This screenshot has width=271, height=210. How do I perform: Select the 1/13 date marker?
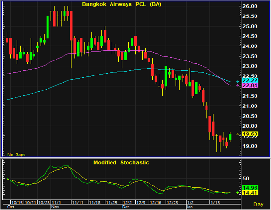point(215,202)
